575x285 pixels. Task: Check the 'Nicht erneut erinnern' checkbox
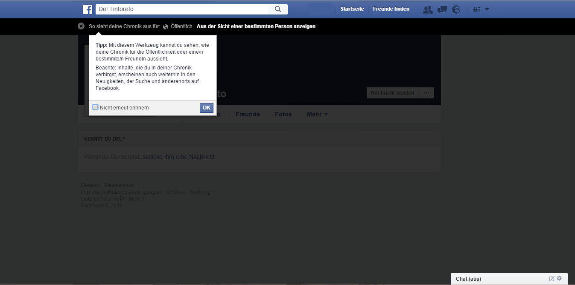pyautogui.click(x=96, y=107)
